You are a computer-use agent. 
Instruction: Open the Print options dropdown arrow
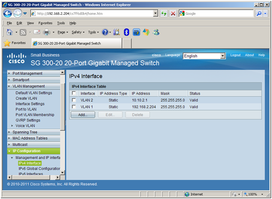[54, 32]
